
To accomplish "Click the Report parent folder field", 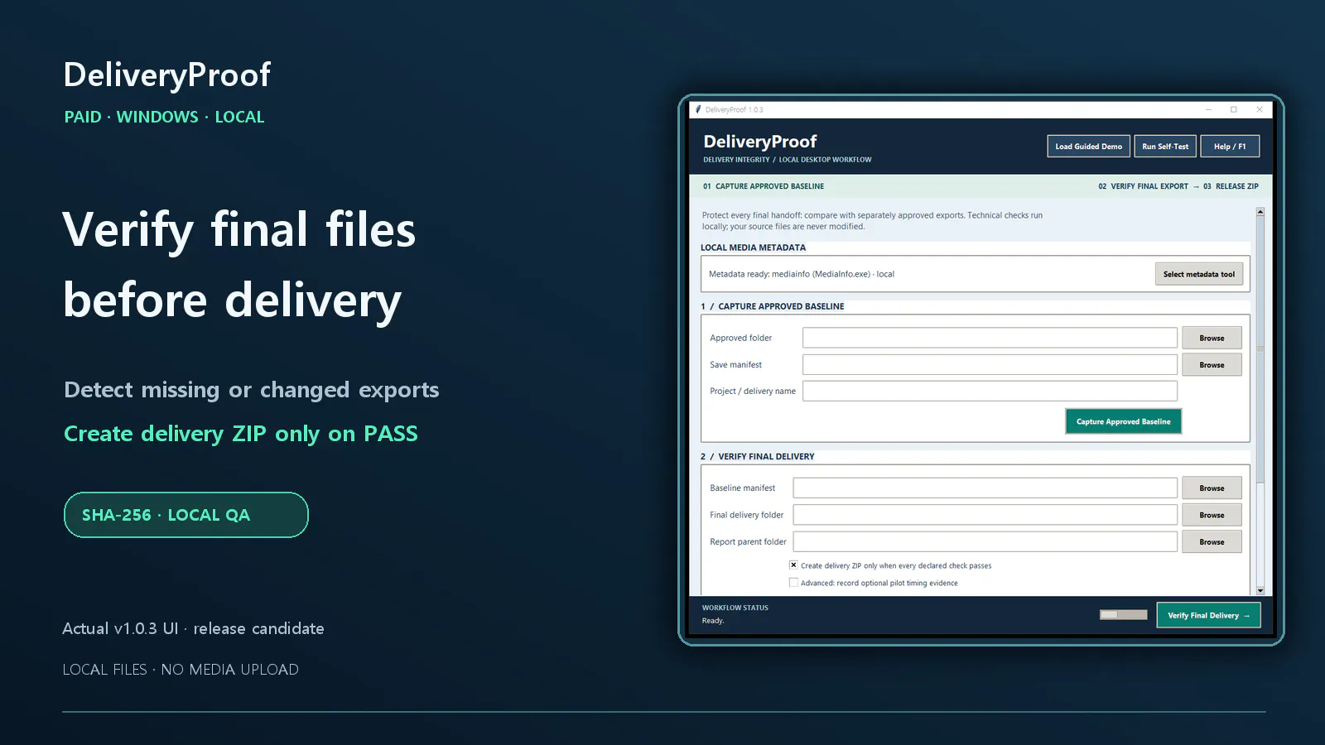I will click(985, 541).
